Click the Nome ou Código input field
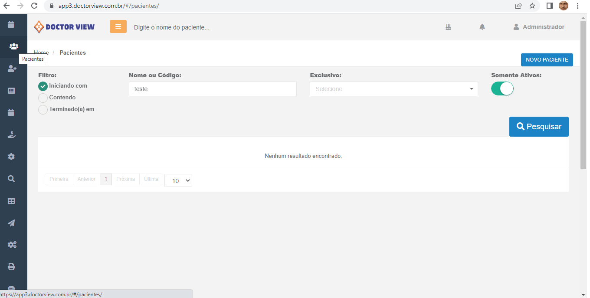 point(213,89)
